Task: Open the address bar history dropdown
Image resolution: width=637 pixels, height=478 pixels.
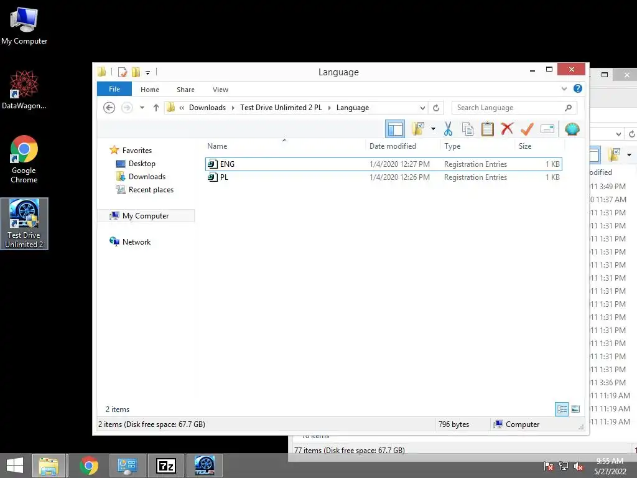Action: [422, 108]
